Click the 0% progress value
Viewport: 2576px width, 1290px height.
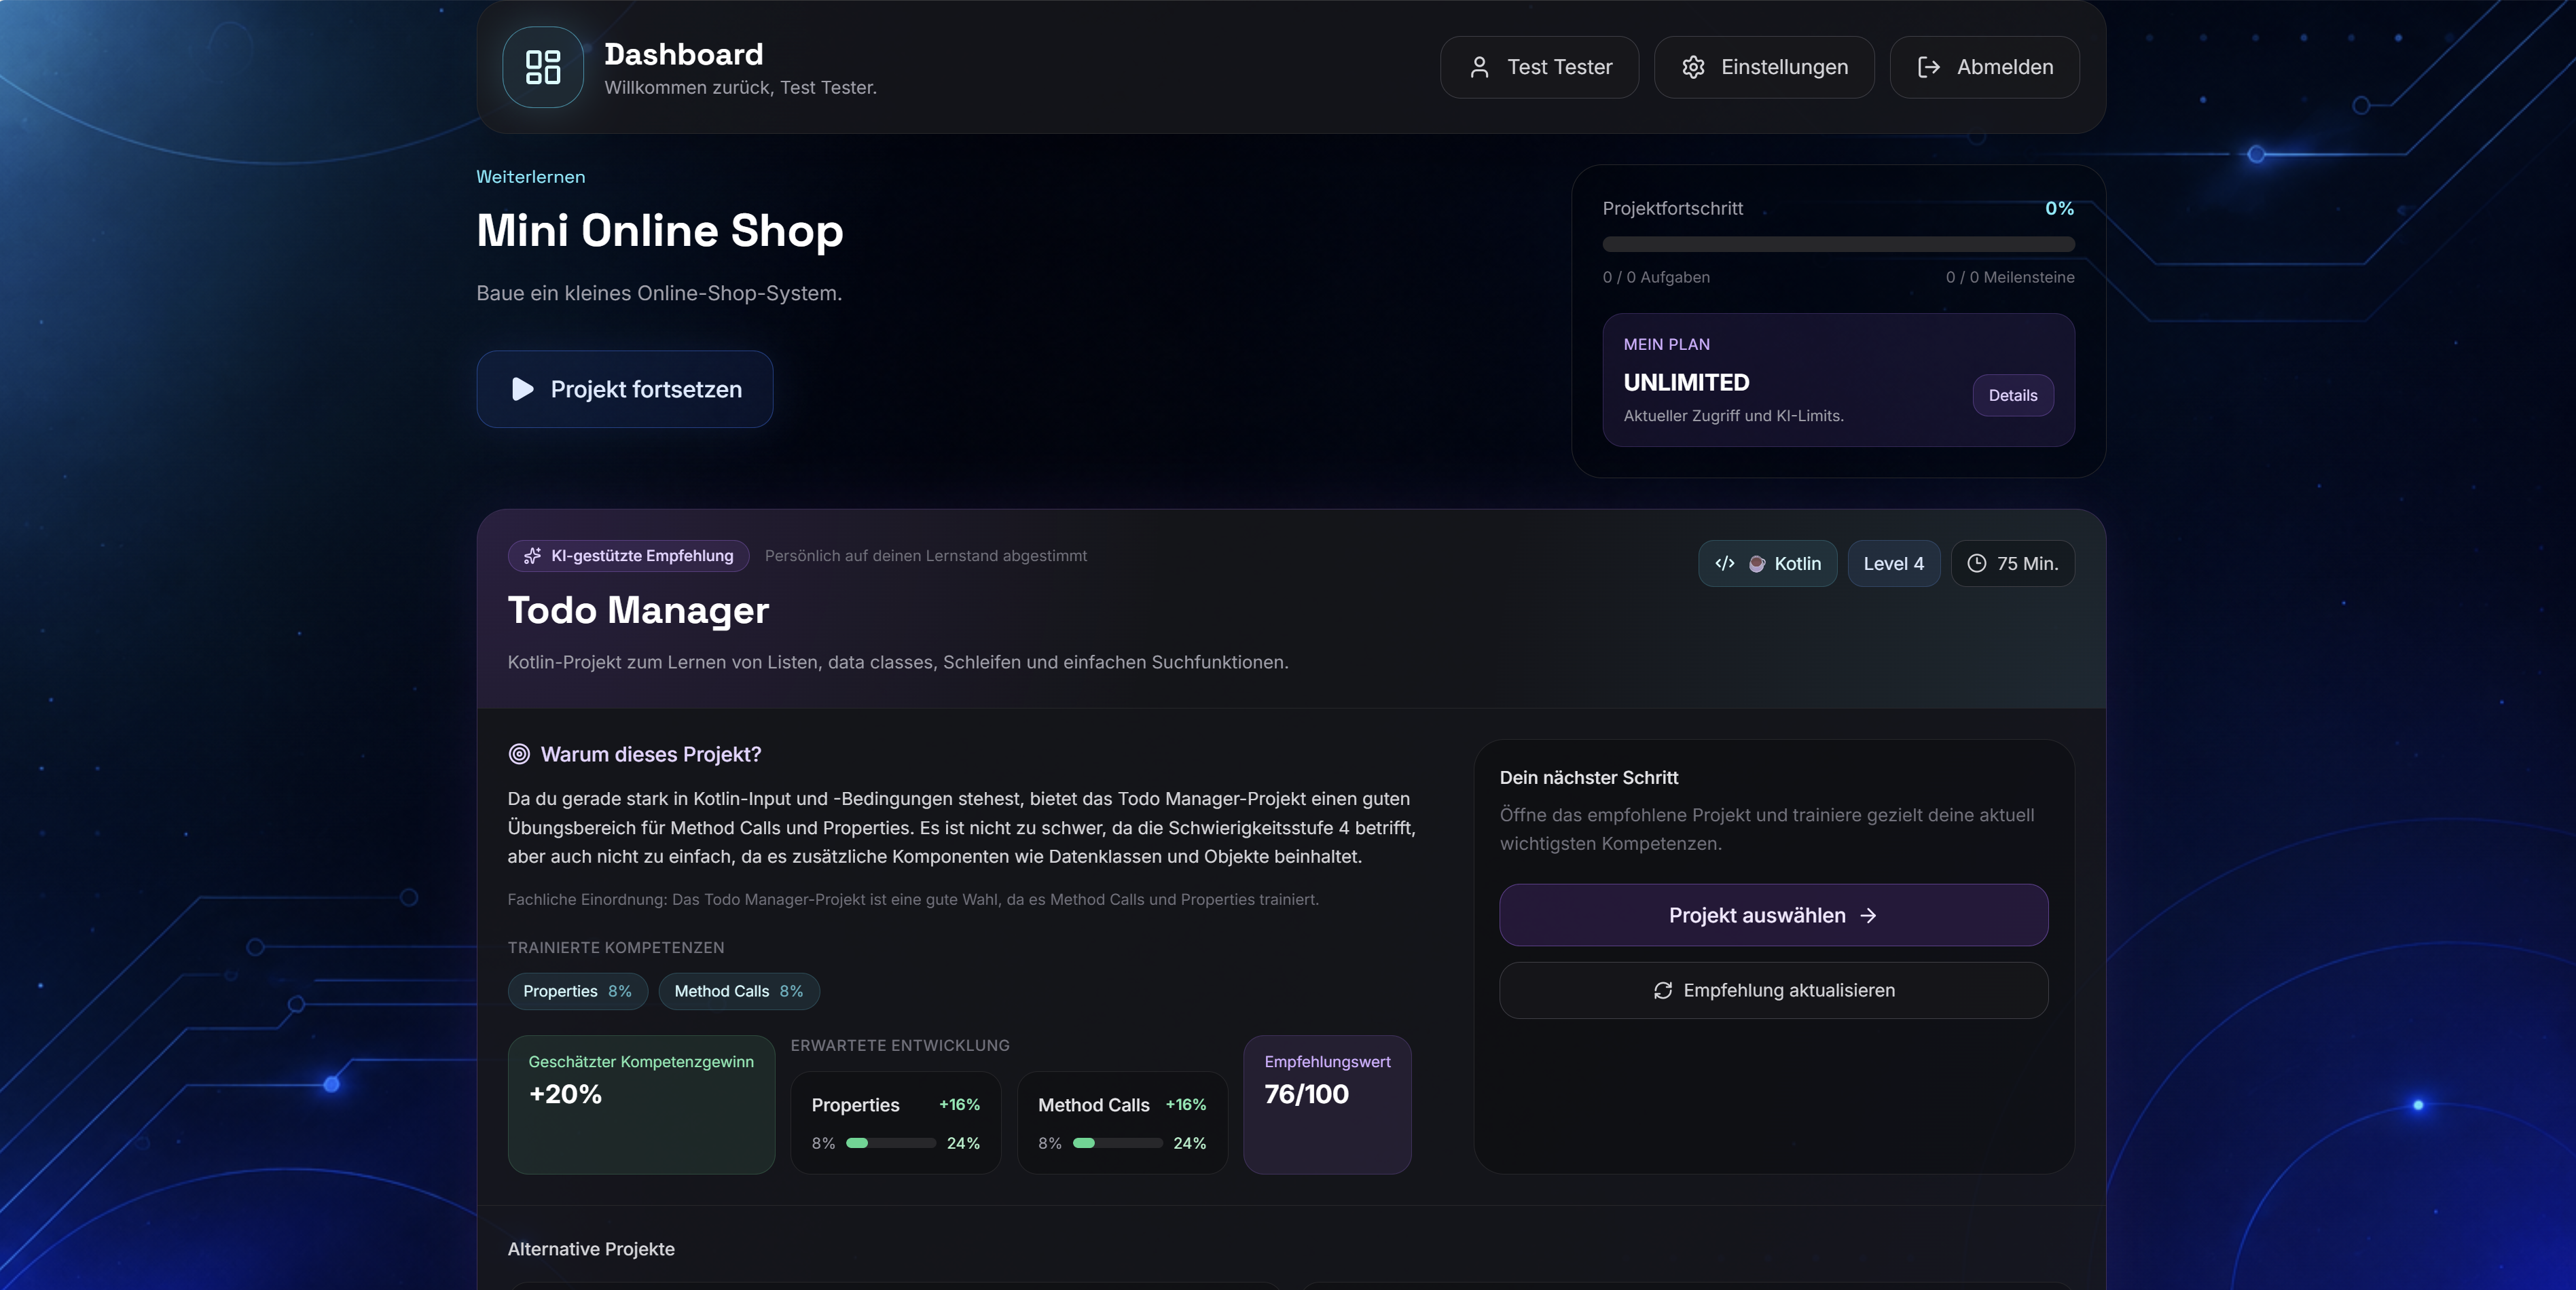[2059, 208]
